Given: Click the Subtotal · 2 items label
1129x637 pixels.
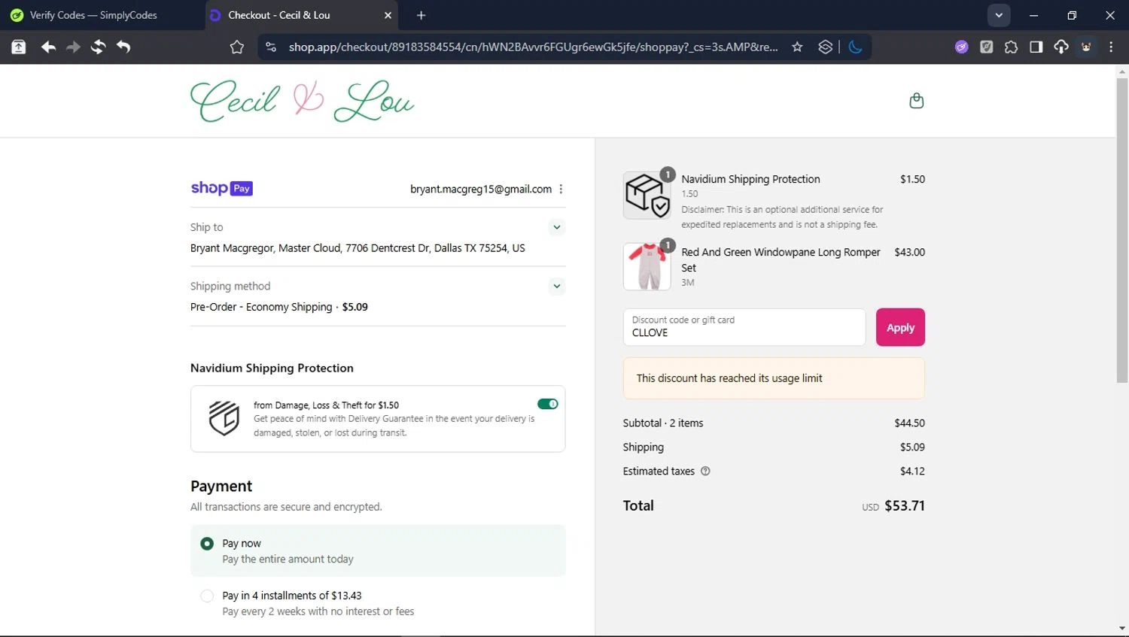Looking at the screenshot, I should tap(663, 423).
